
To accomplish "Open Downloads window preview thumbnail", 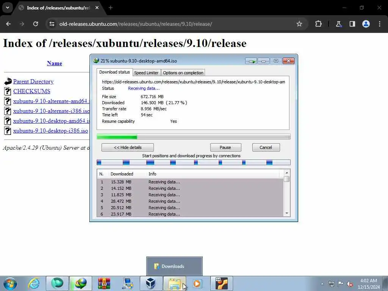I will click(174, 266).
